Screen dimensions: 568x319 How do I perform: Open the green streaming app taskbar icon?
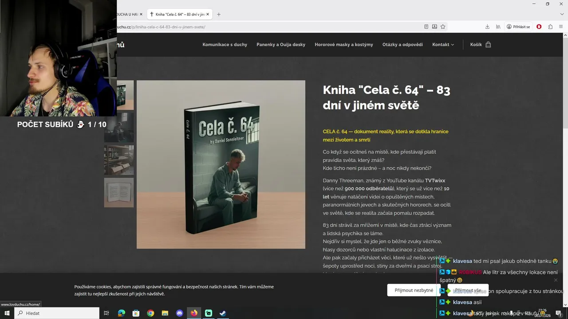click(209, 313)
